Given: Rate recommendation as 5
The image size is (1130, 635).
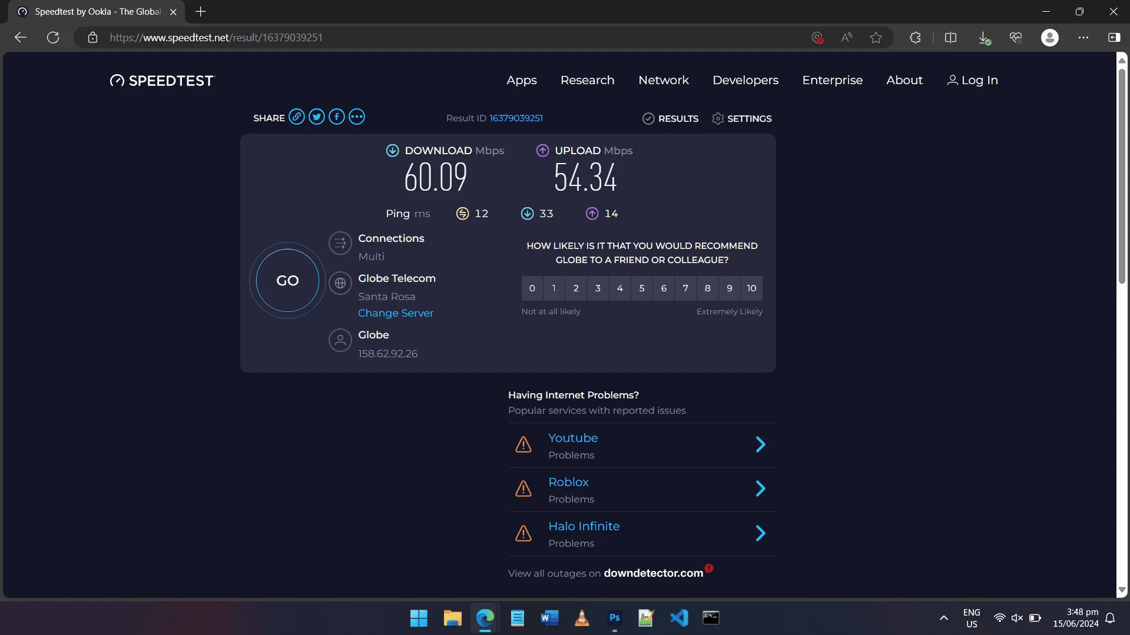Looking at the screenshot, I should (642, 288).
